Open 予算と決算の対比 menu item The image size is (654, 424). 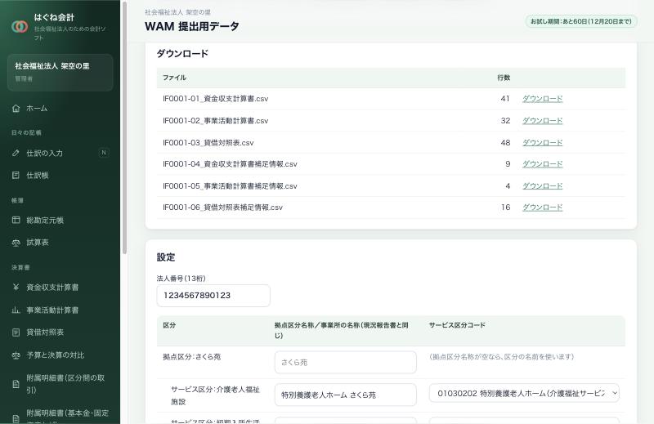[60, 355]
